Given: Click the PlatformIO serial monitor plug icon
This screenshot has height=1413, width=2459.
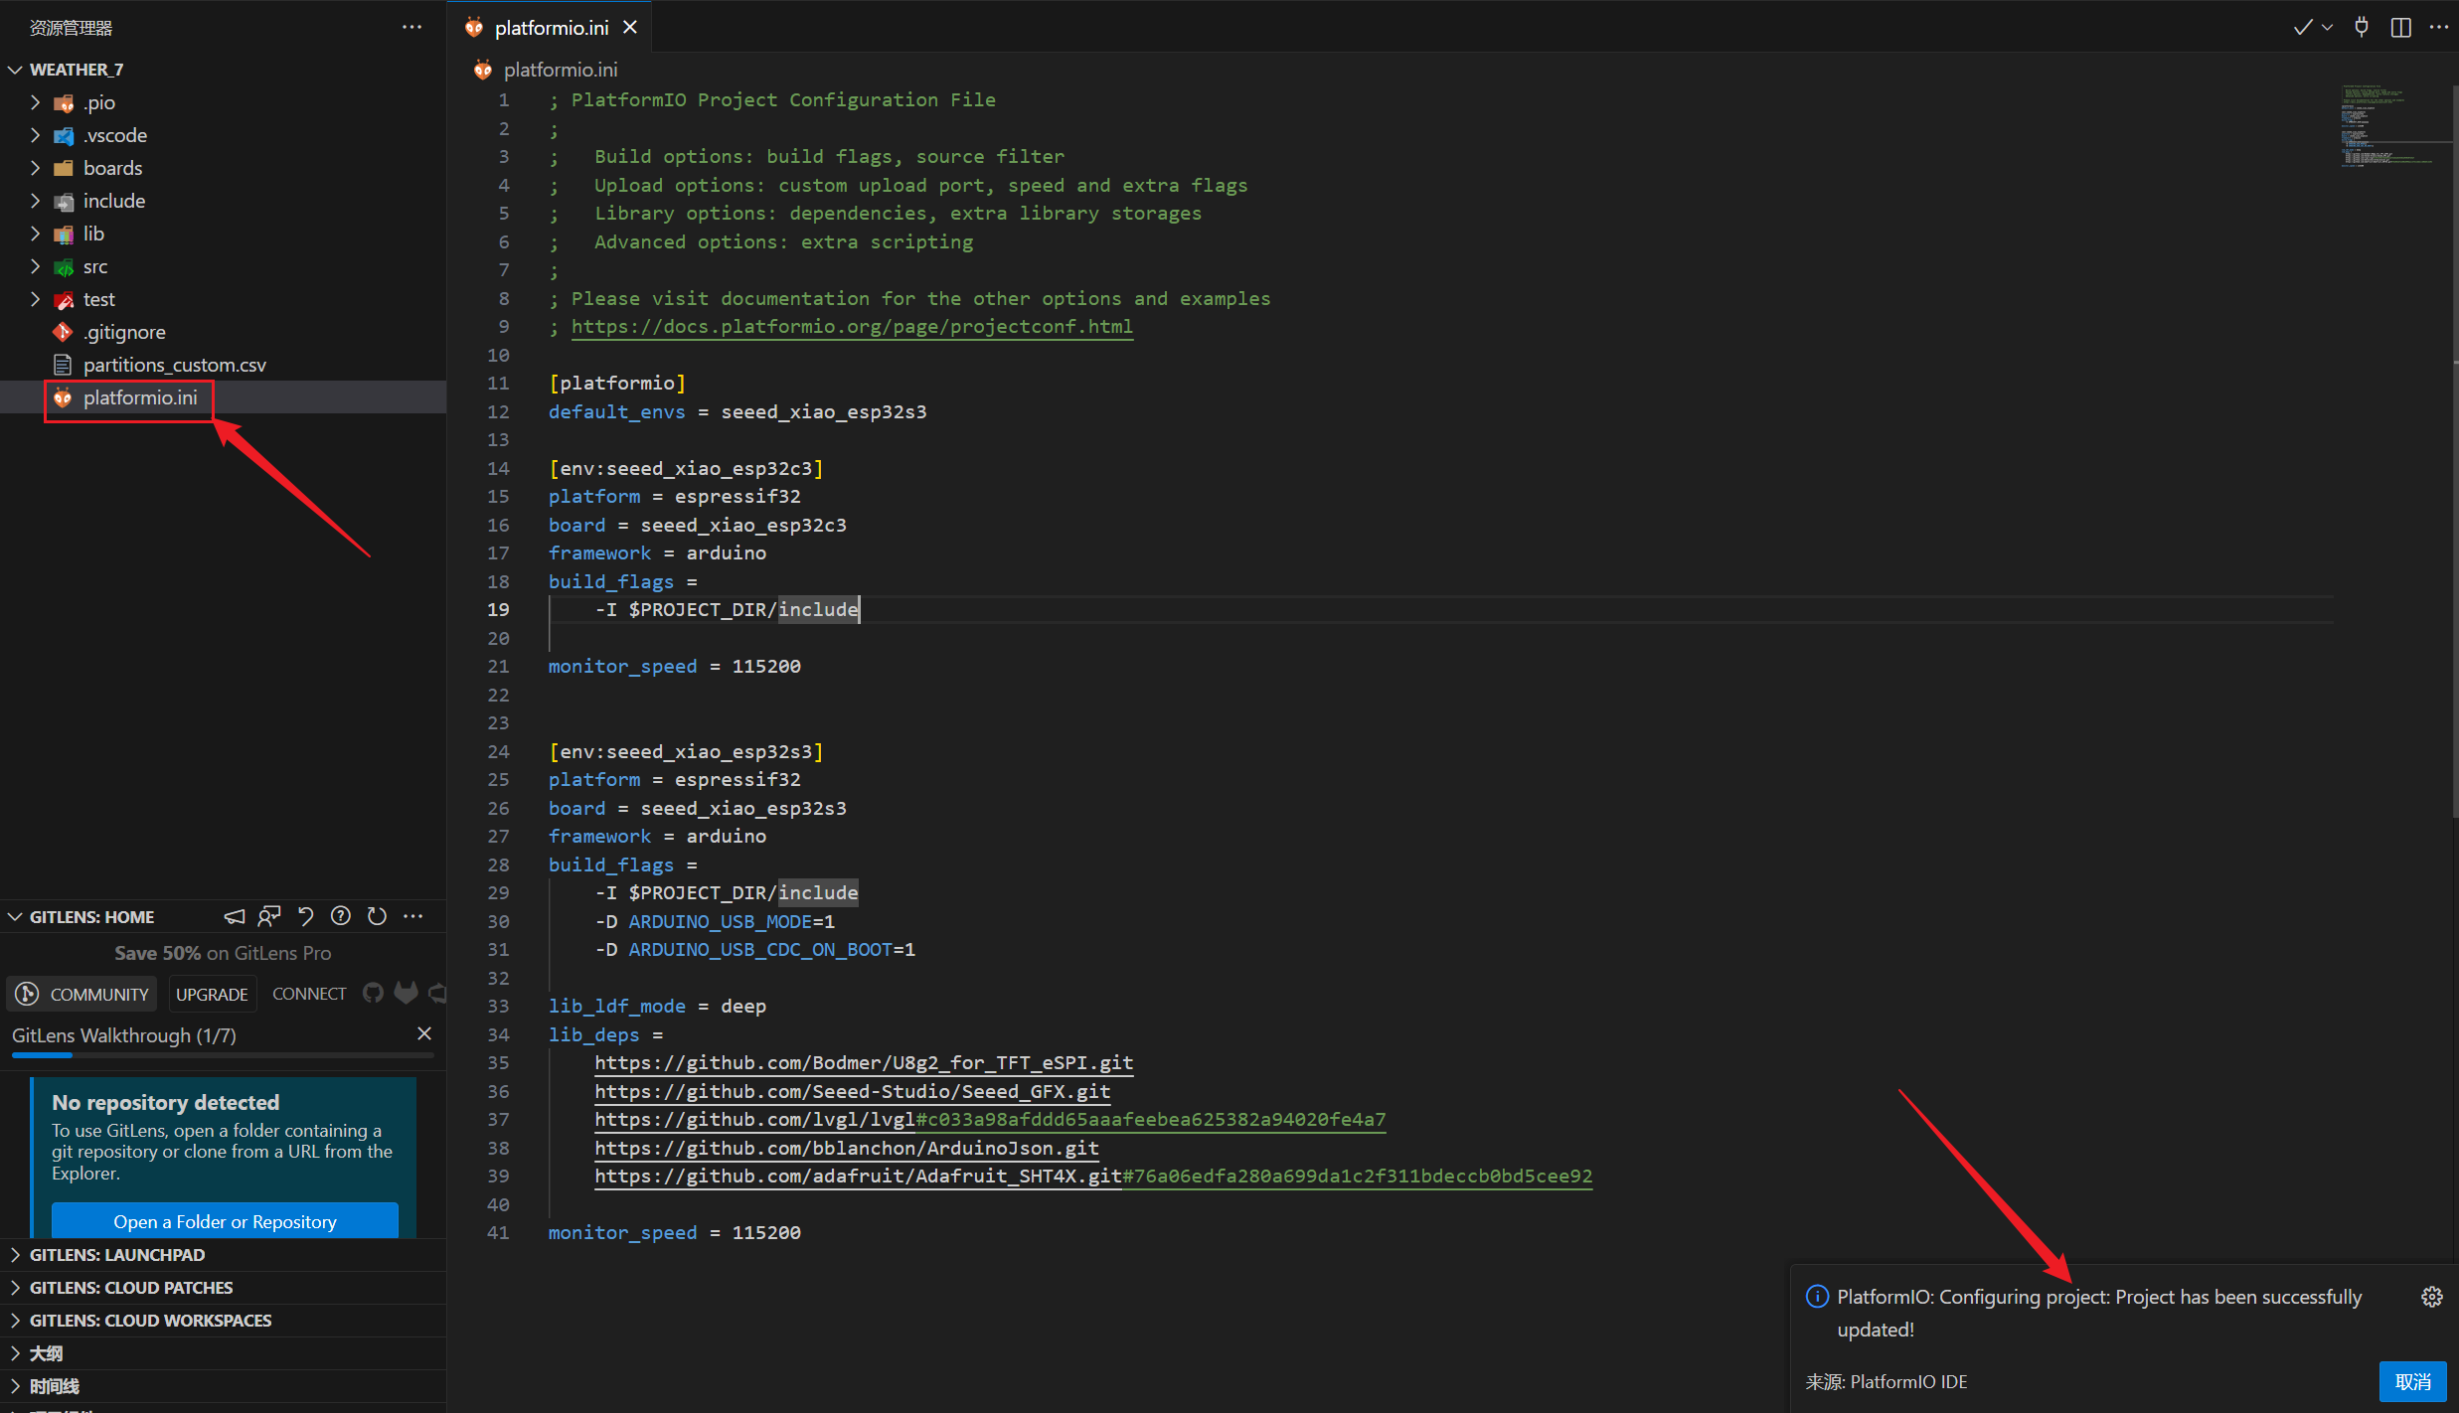Looking at the screenshot, I should [2362, 27].
